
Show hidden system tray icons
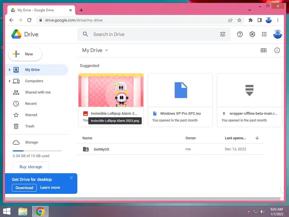tap(249, 212)
